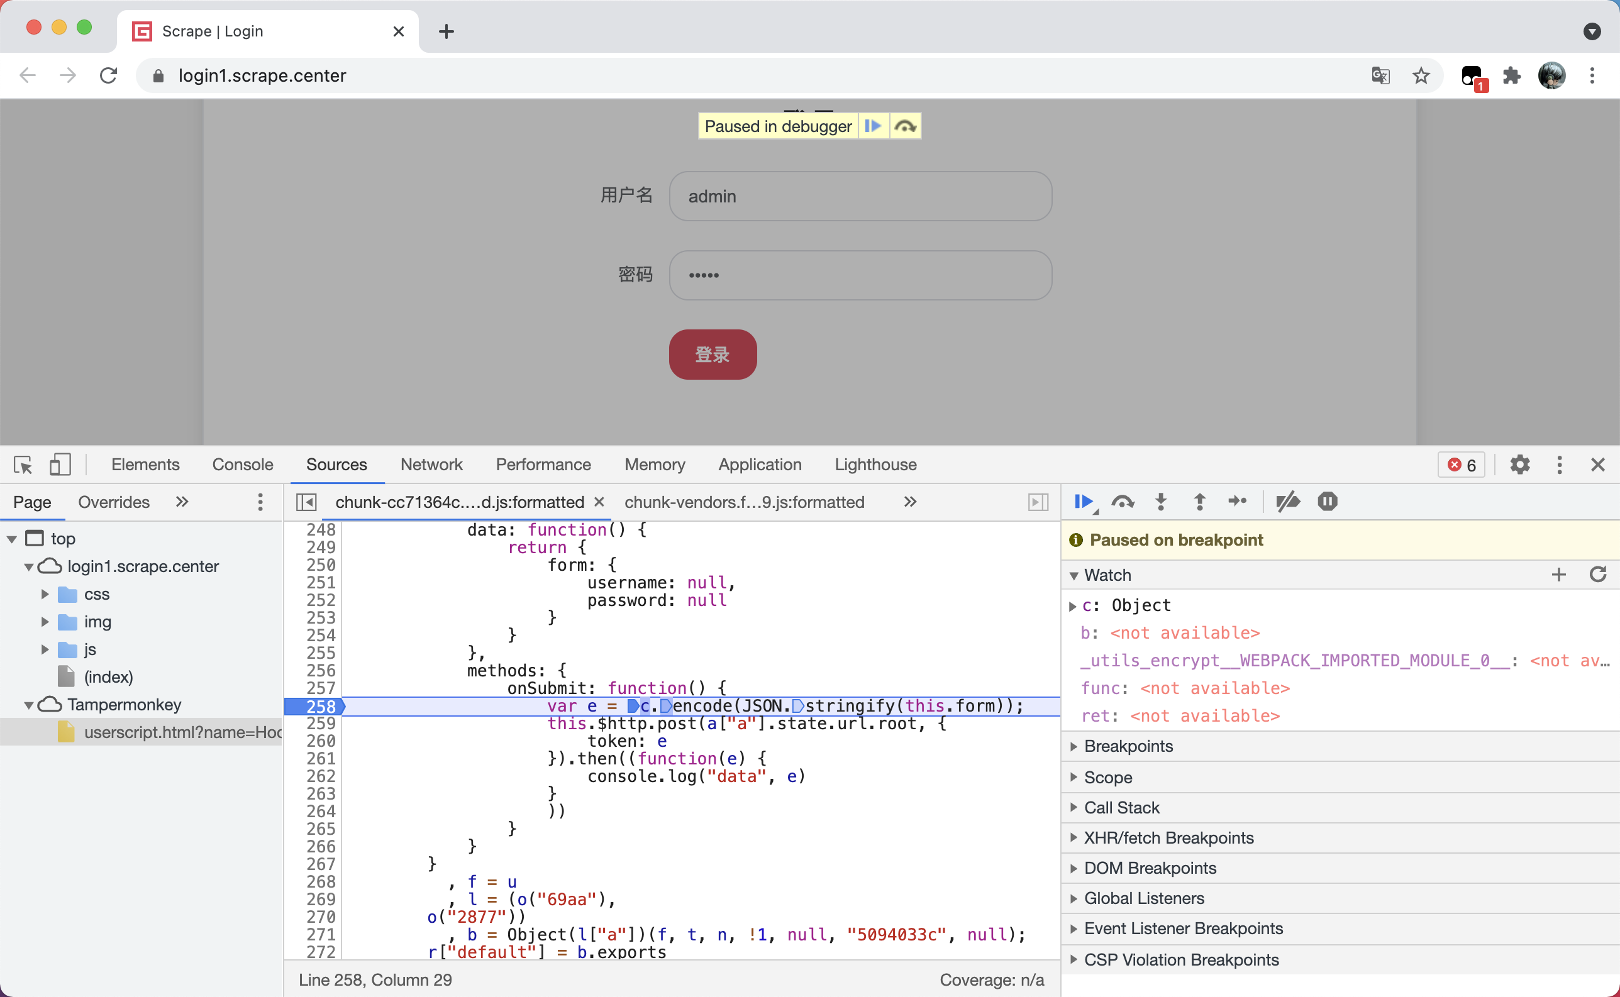
Task: Click the Pause on exceptions icon
Action: tap(1327, 501)
